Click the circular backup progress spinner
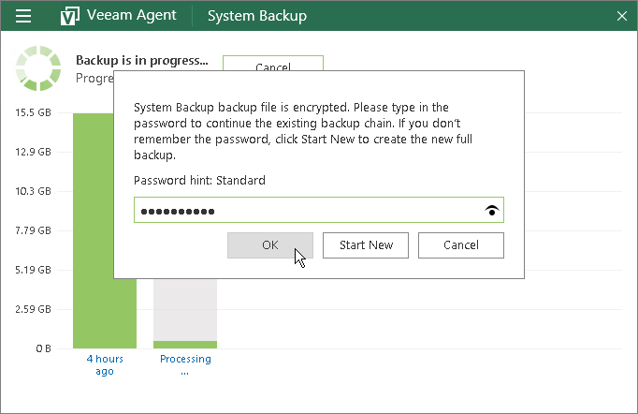Image resolution: width=638 pixels, height=414 pixels. click(x=37, y=68)
